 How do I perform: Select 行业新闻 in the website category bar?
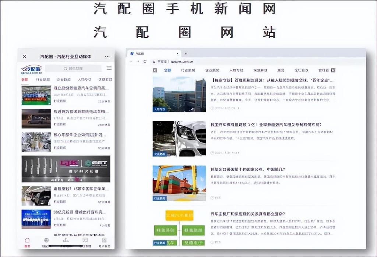tap(188, 70)
